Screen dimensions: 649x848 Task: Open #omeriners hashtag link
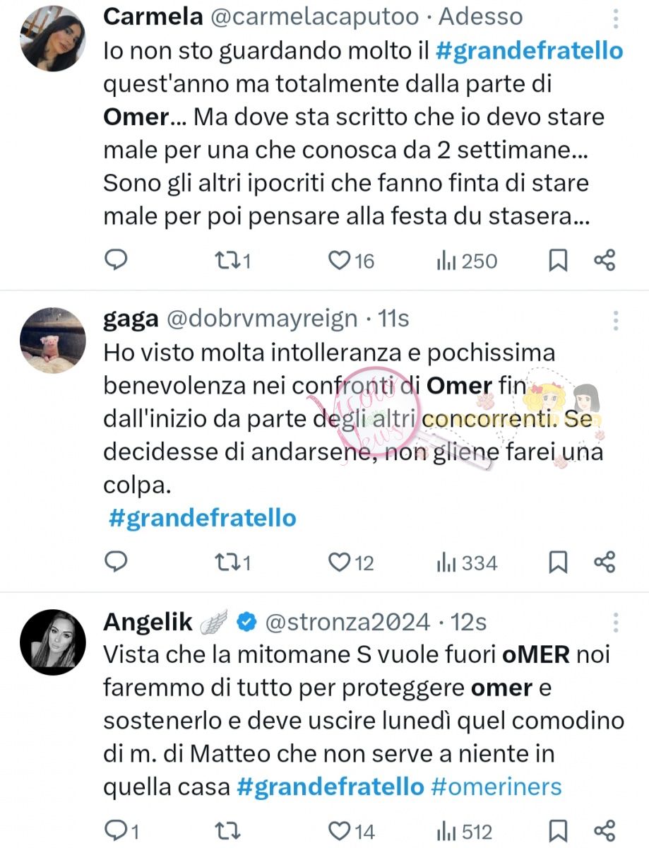tap(496, 787)
